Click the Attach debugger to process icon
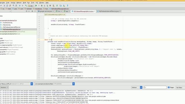 pos(47,6)
